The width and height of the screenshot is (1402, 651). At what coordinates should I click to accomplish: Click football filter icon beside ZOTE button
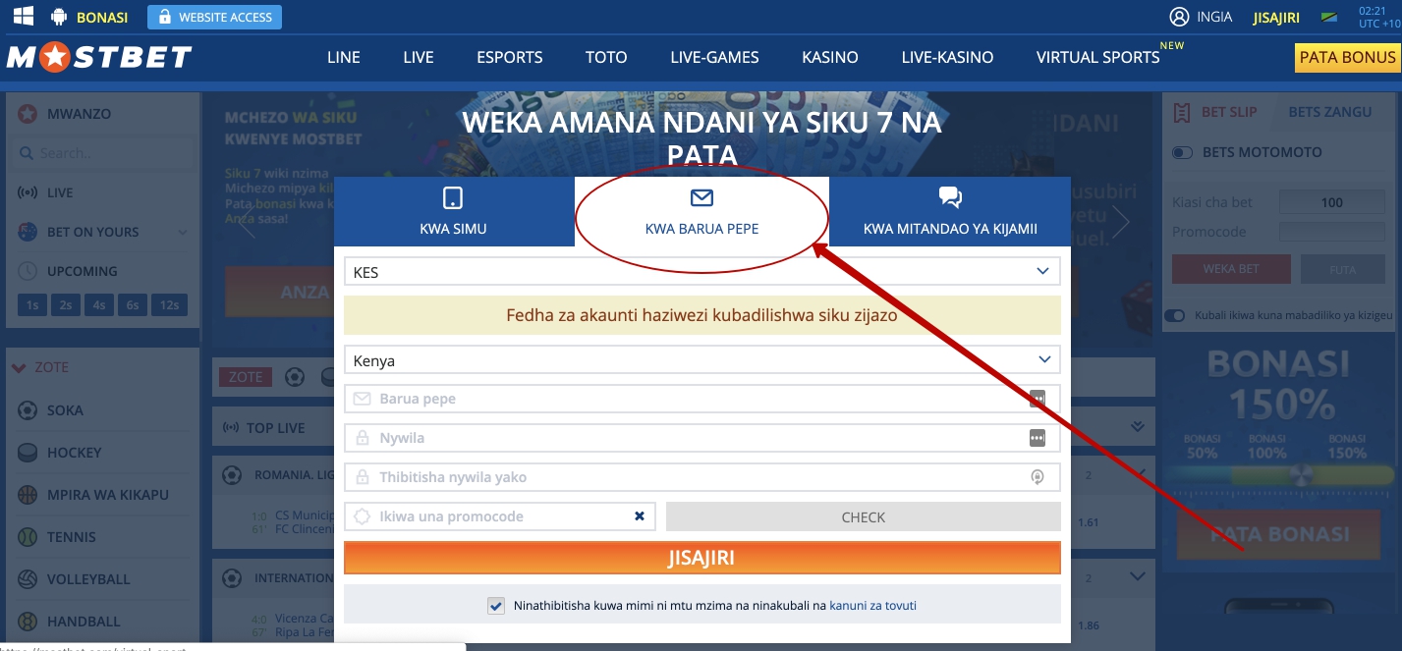[295, 377]
